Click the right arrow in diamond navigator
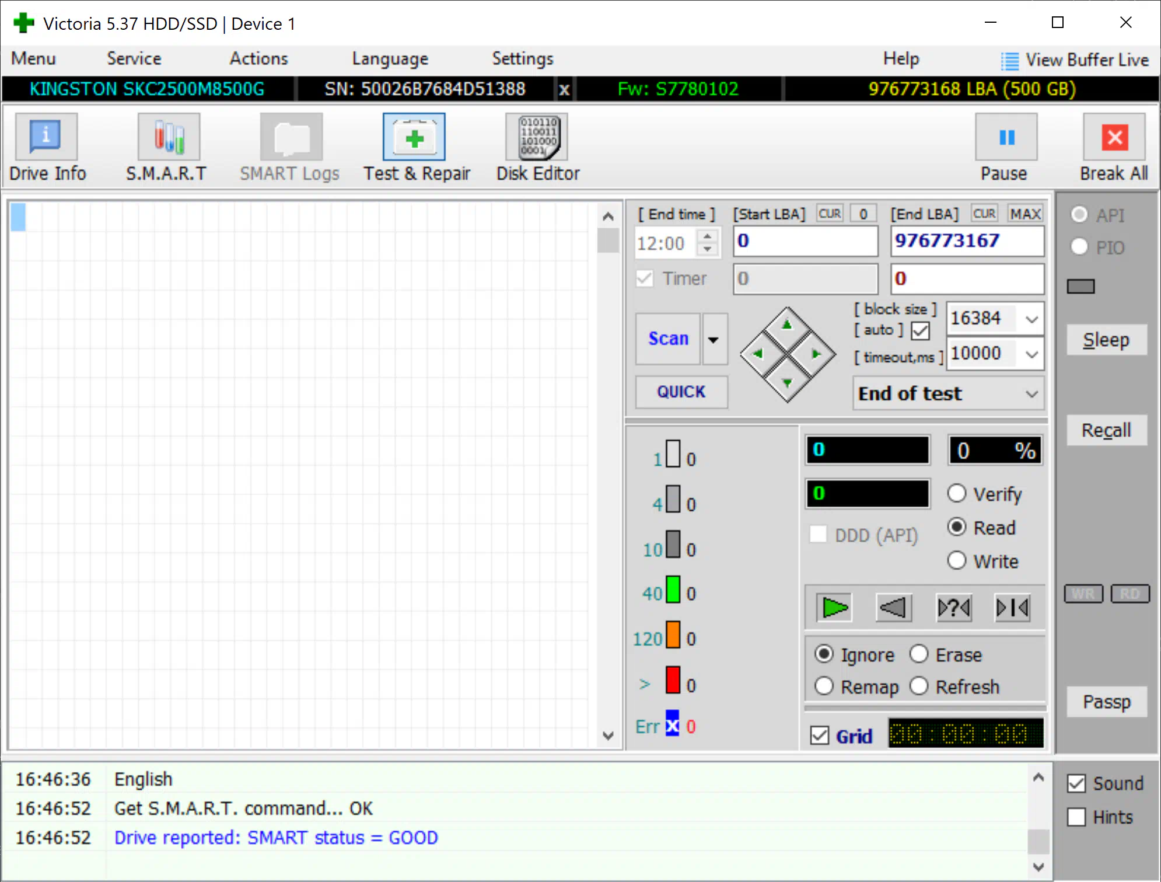 coord(816,354)
